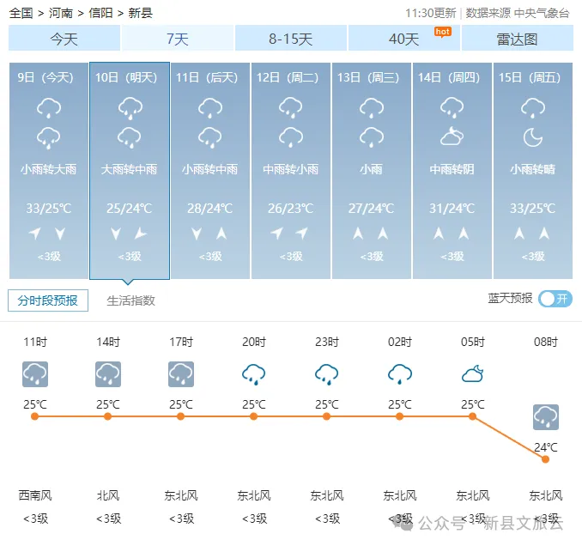Click the 25℃ chart point at 20时
Viewport: 582px width, 546px height.
pos(254,416)
